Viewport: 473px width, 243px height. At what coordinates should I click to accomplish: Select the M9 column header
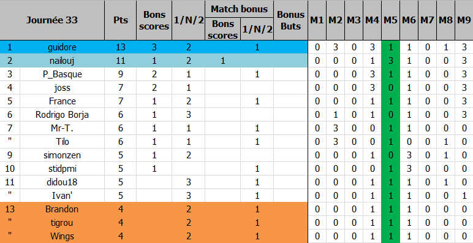(464, 20)
